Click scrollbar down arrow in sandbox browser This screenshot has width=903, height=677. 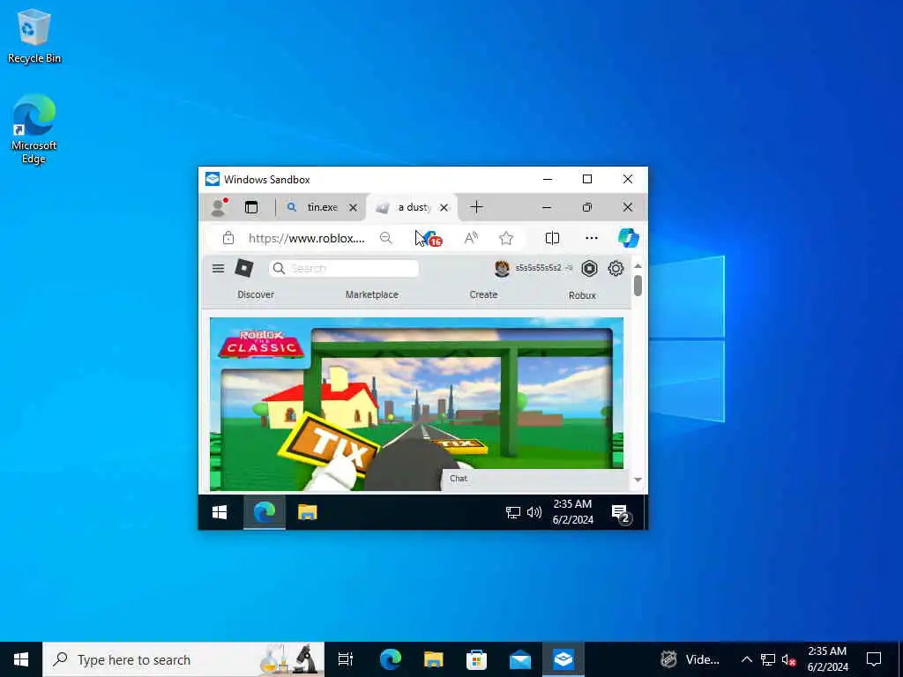(638, 480)
